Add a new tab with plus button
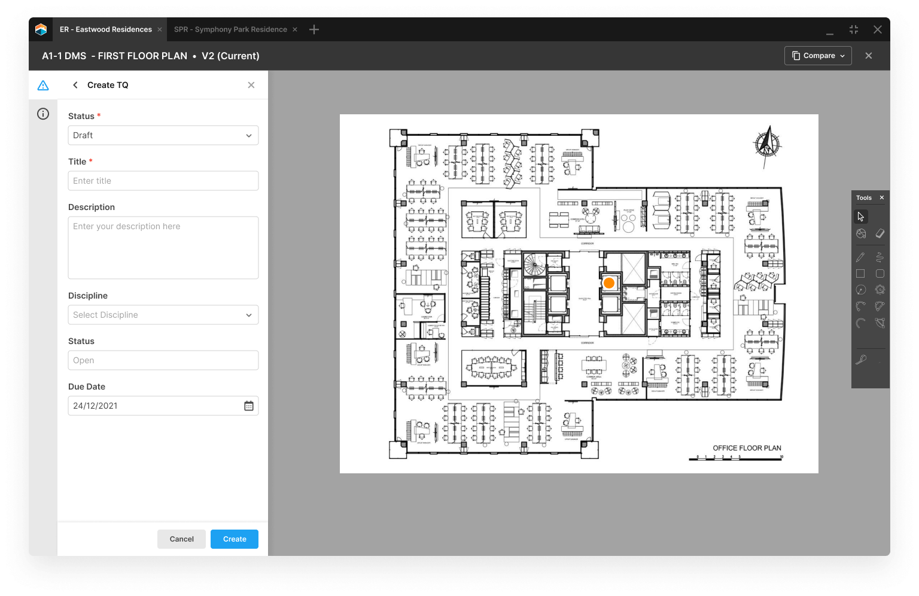The width and height of the screenshot is (919, 596). [314, 29]
